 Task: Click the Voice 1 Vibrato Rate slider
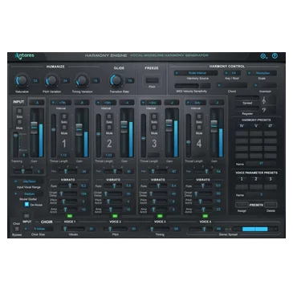click(68, 185)
